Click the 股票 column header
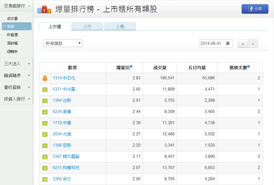274x185 pixels. [72, 68]
